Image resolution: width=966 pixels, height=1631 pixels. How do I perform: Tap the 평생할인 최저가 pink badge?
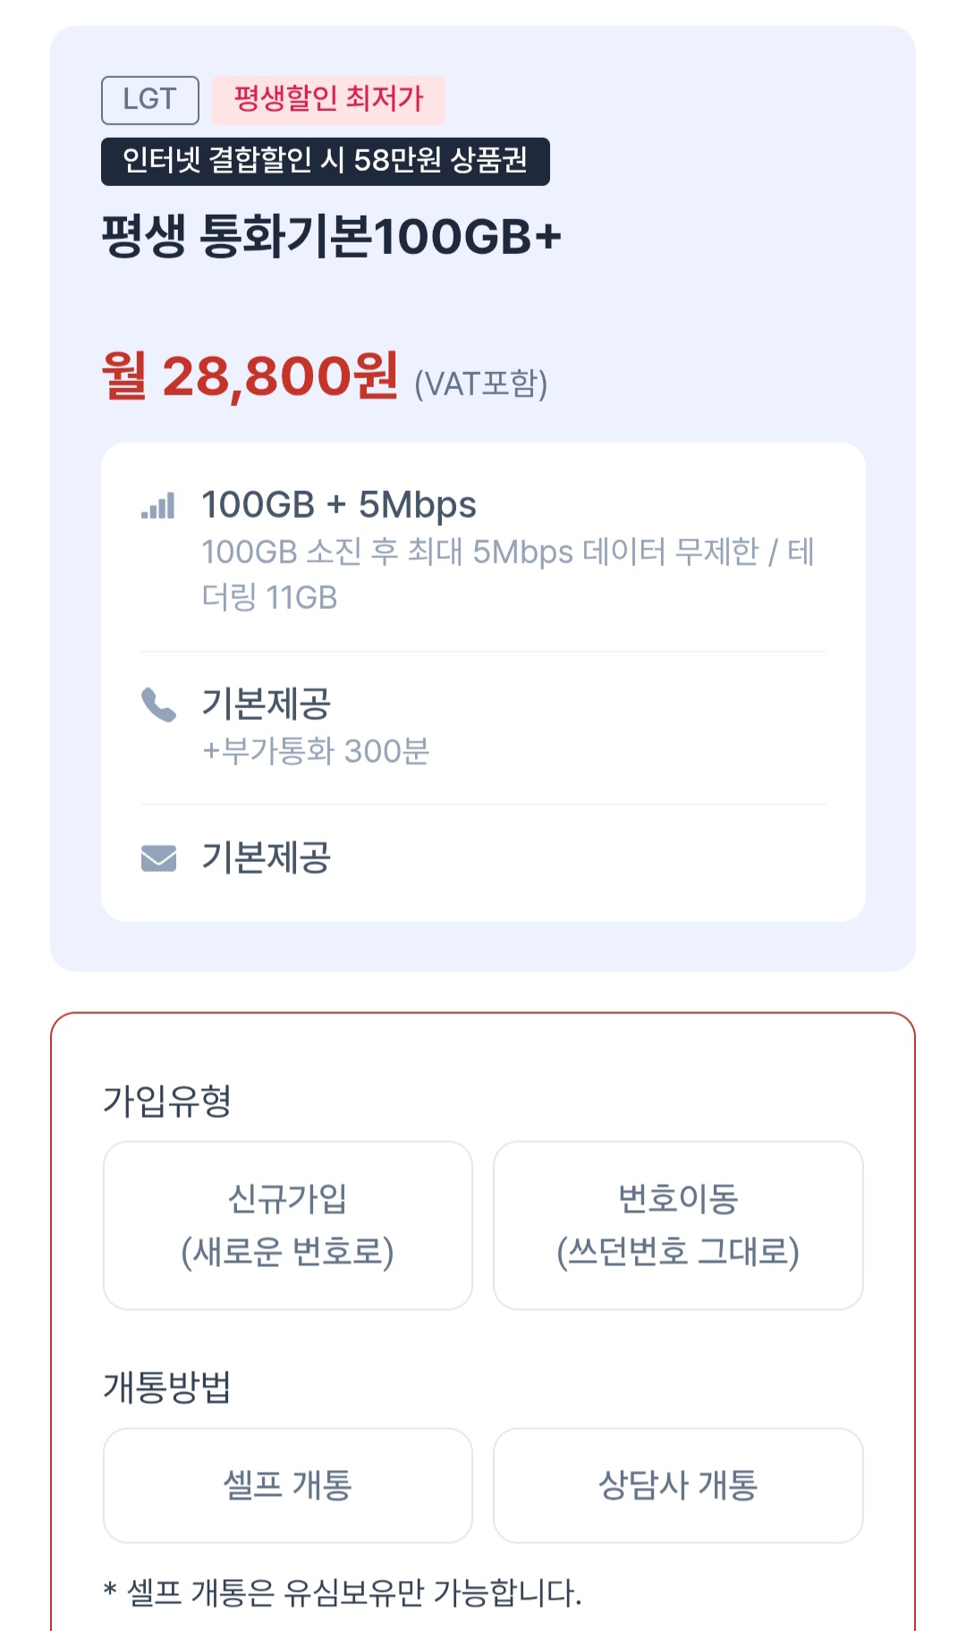328,99
